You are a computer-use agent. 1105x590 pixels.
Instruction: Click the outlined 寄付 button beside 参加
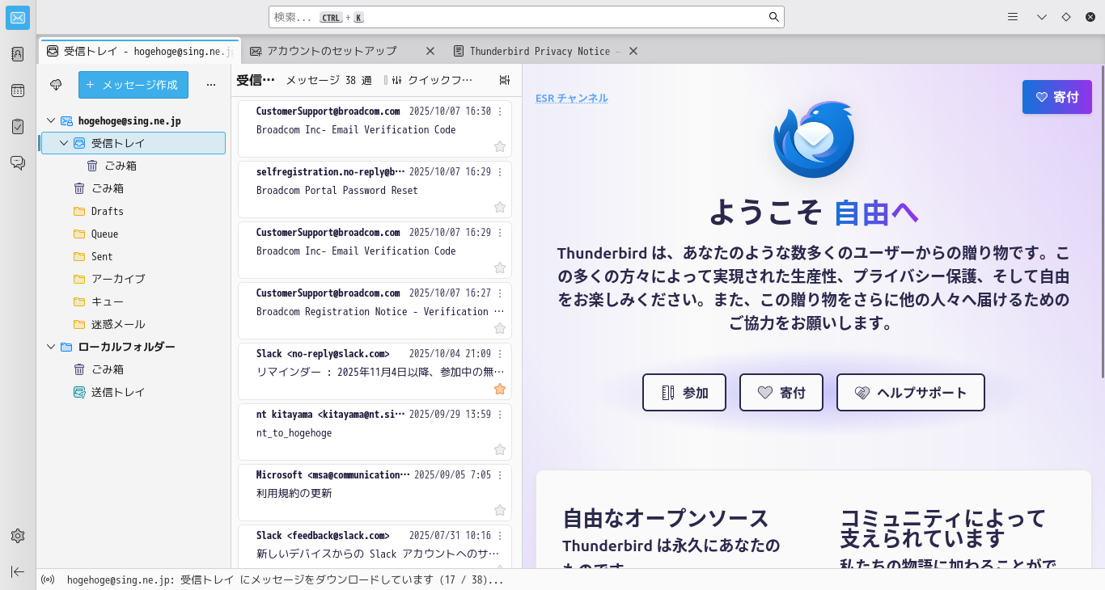click(781, 393)
